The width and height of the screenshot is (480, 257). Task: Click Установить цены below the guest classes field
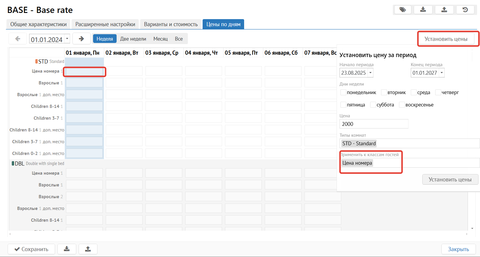[x=450, y=179]
